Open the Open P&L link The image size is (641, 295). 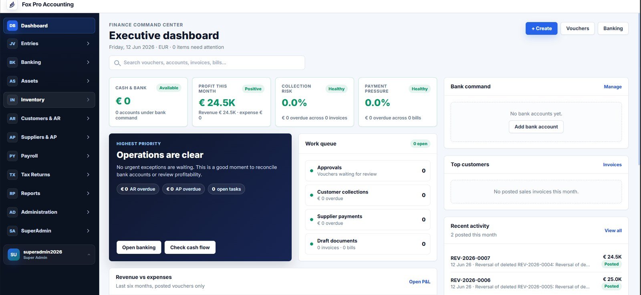[419, 282]
